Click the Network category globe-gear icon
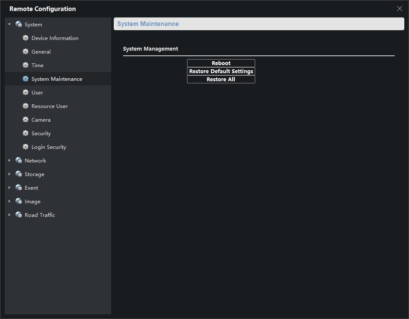The image size is (409, 319). 19,161
